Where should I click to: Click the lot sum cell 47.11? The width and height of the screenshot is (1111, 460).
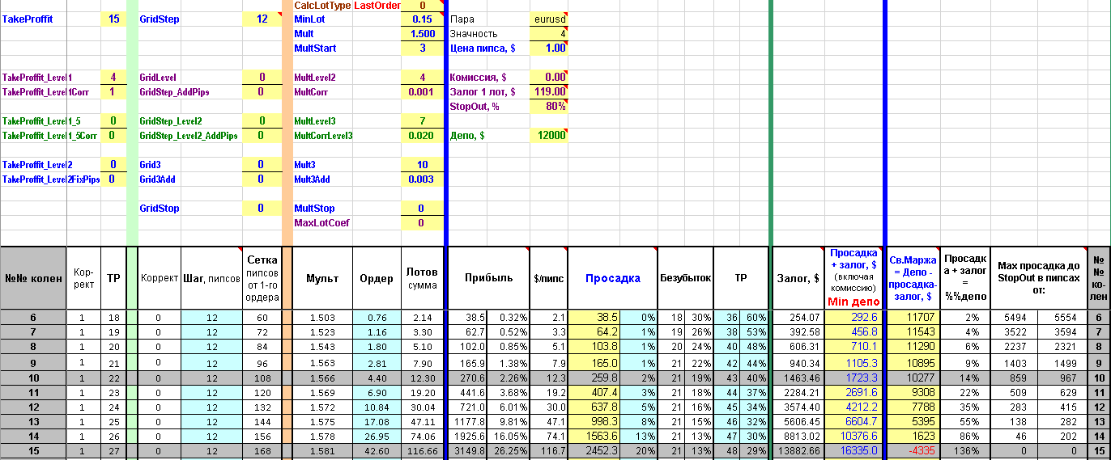(422, 421)
